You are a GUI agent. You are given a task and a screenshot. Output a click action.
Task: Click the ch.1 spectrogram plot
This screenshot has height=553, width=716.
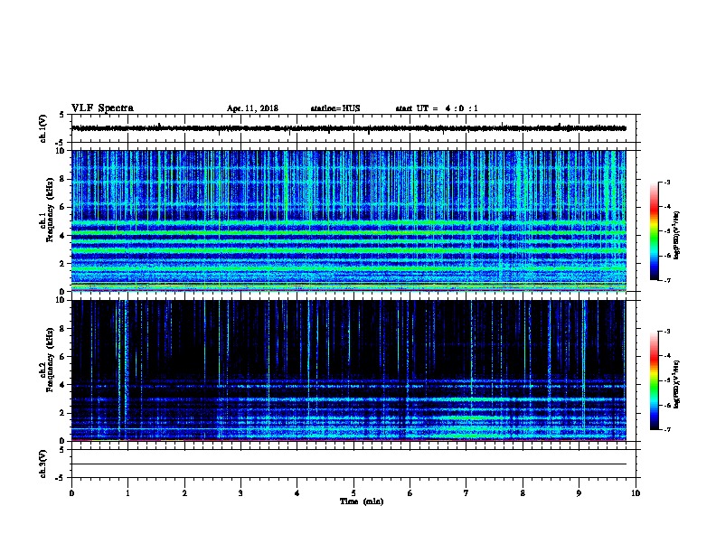click(349, 220)
